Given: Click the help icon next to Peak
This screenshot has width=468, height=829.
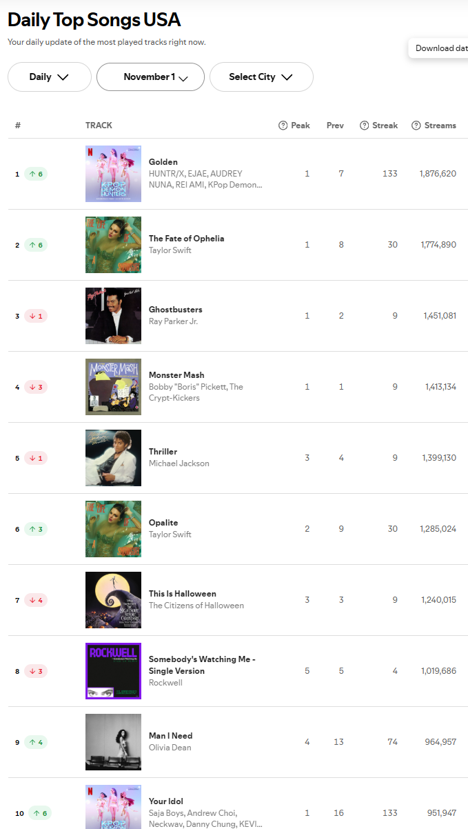Looking at the screenshot, I should (283, 126).
